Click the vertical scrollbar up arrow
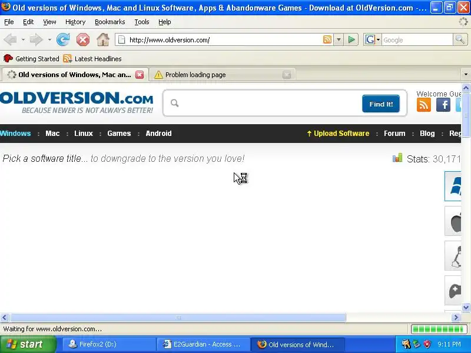 point(466,88)
